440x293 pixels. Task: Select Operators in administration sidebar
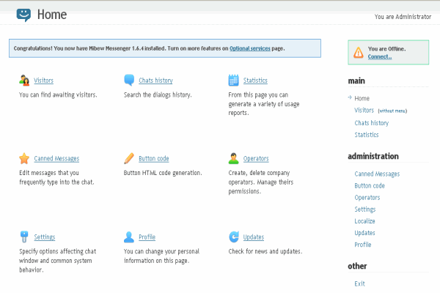(x=367, y=198)
